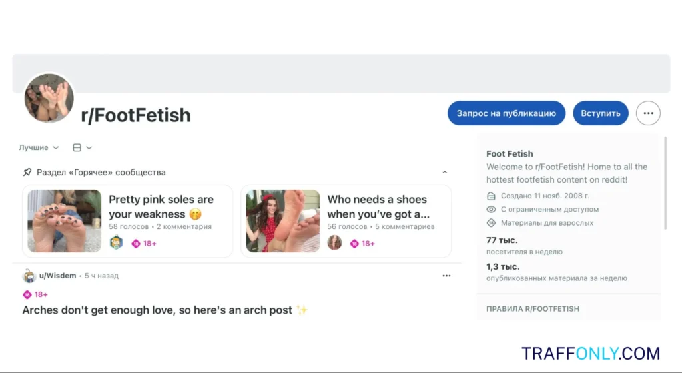The width and height of the screenshot is (682, 373).
Task: Click author avatar on Who needs a shoes card
Action: coord(334,243)
